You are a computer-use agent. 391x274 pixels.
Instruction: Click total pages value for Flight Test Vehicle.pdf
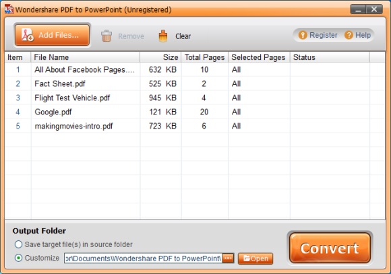click(x=204, y=98)
